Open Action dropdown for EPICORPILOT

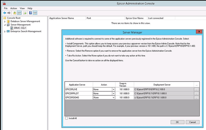click(x=113, y=93)
